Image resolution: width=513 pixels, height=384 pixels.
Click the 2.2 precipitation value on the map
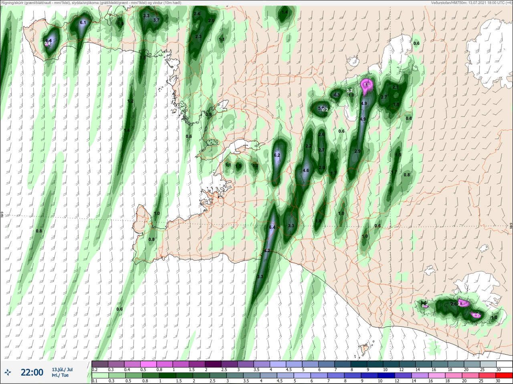coord(308,146)
